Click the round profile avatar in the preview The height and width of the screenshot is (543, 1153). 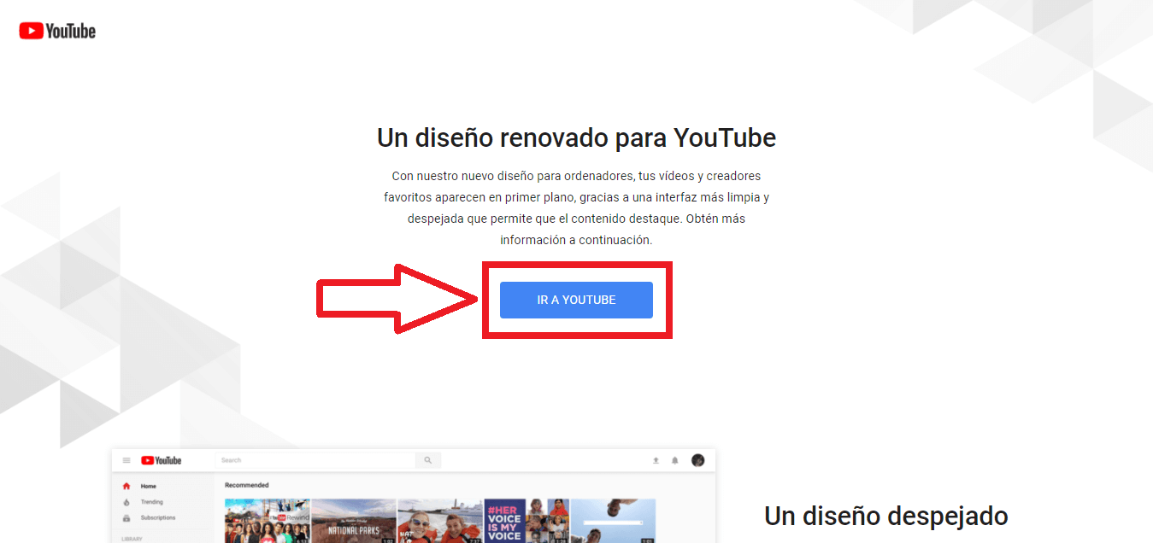click(x=698, y=460)
